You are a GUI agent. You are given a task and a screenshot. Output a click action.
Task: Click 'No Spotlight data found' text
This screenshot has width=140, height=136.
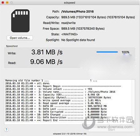(78, 40)
